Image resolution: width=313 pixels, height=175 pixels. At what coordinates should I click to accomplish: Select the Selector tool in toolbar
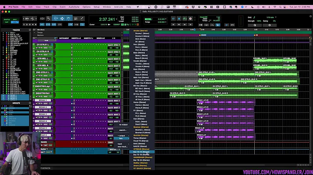62,19
